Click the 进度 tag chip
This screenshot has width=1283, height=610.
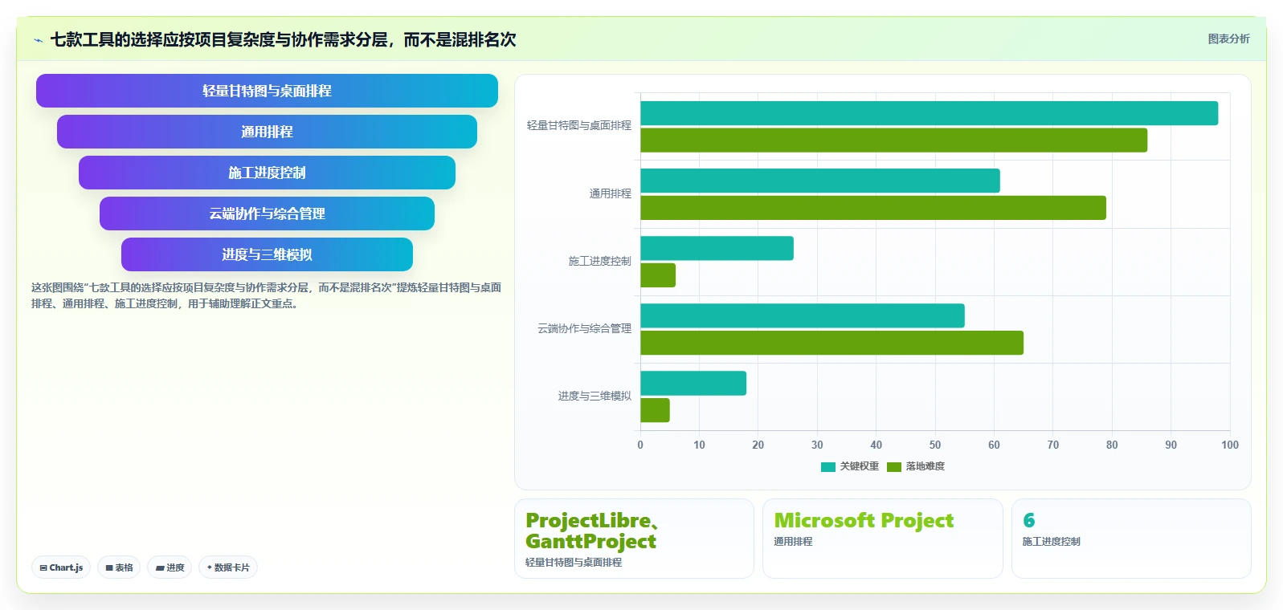coord(170,567)
